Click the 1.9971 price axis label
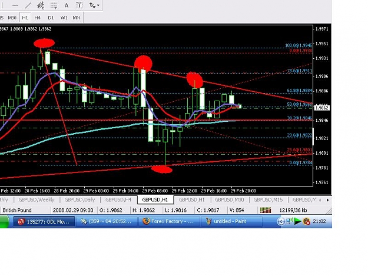 pyautogui.click(x=321, y=29)
